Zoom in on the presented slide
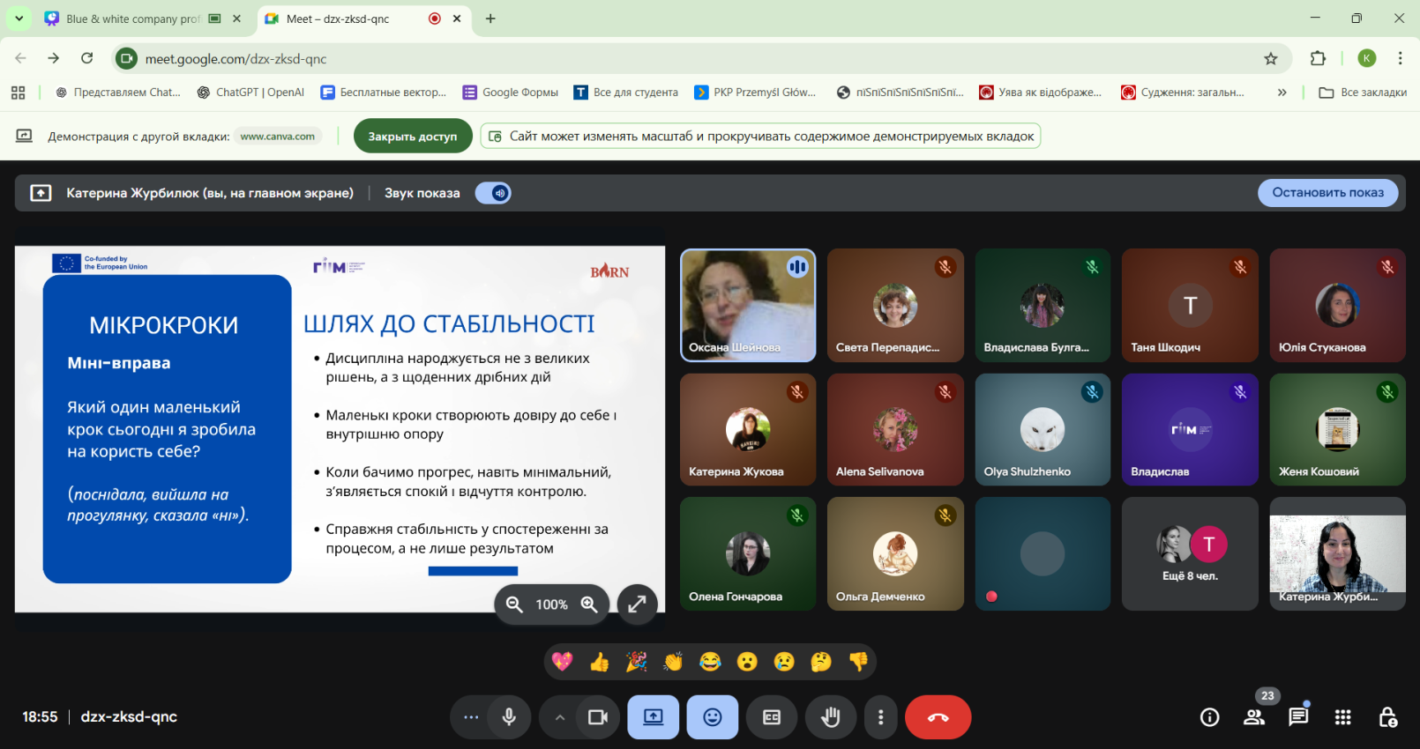 tap(589, 604)
